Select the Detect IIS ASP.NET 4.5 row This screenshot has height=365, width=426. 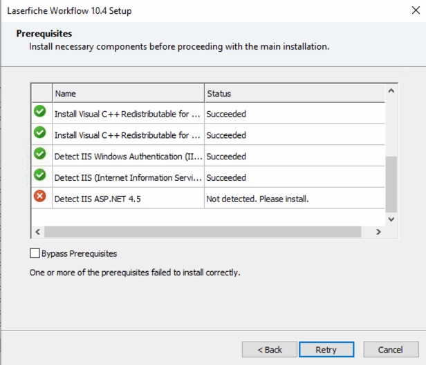pos(128,199)
